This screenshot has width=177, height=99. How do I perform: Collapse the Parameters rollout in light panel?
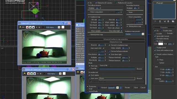pos(164,28)
